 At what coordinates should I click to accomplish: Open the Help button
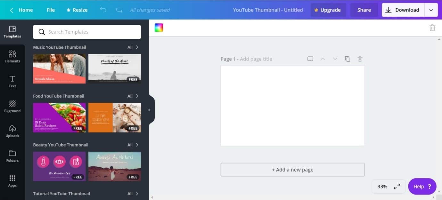[422, 186]
